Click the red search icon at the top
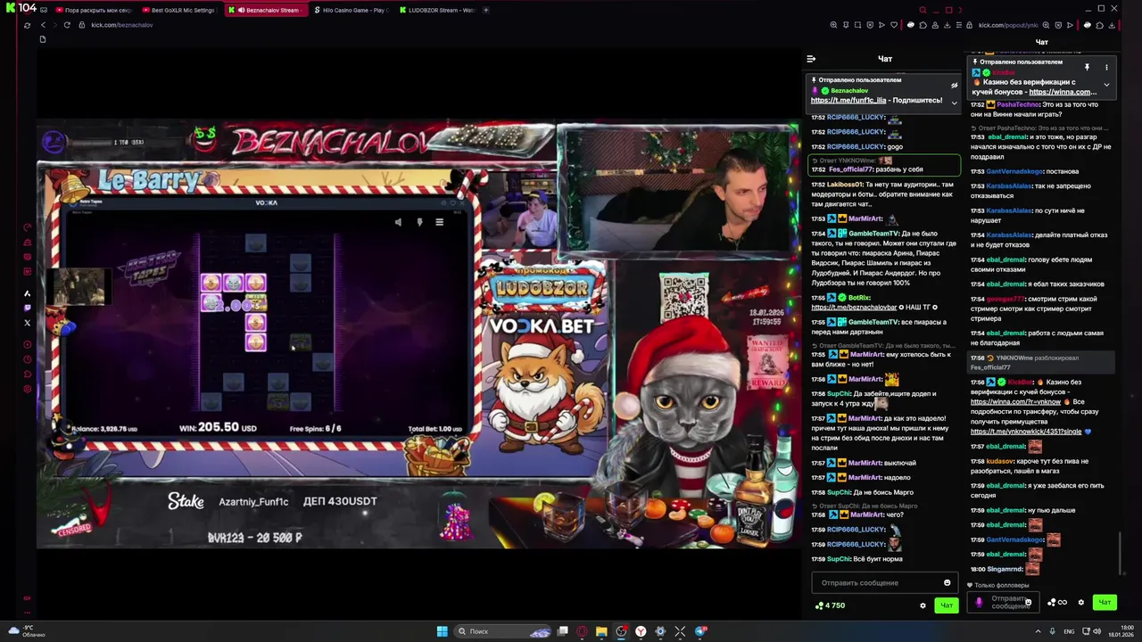The image size is (1142, 642). click(x=923, y=10)
